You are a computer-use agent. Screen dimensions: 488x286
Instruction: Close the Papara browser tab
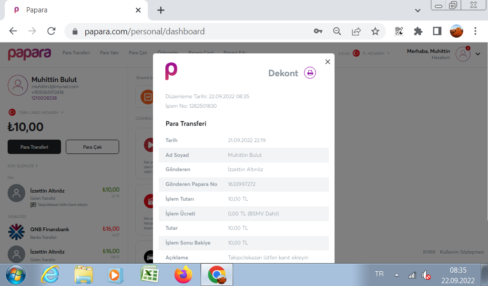[138, 10]
